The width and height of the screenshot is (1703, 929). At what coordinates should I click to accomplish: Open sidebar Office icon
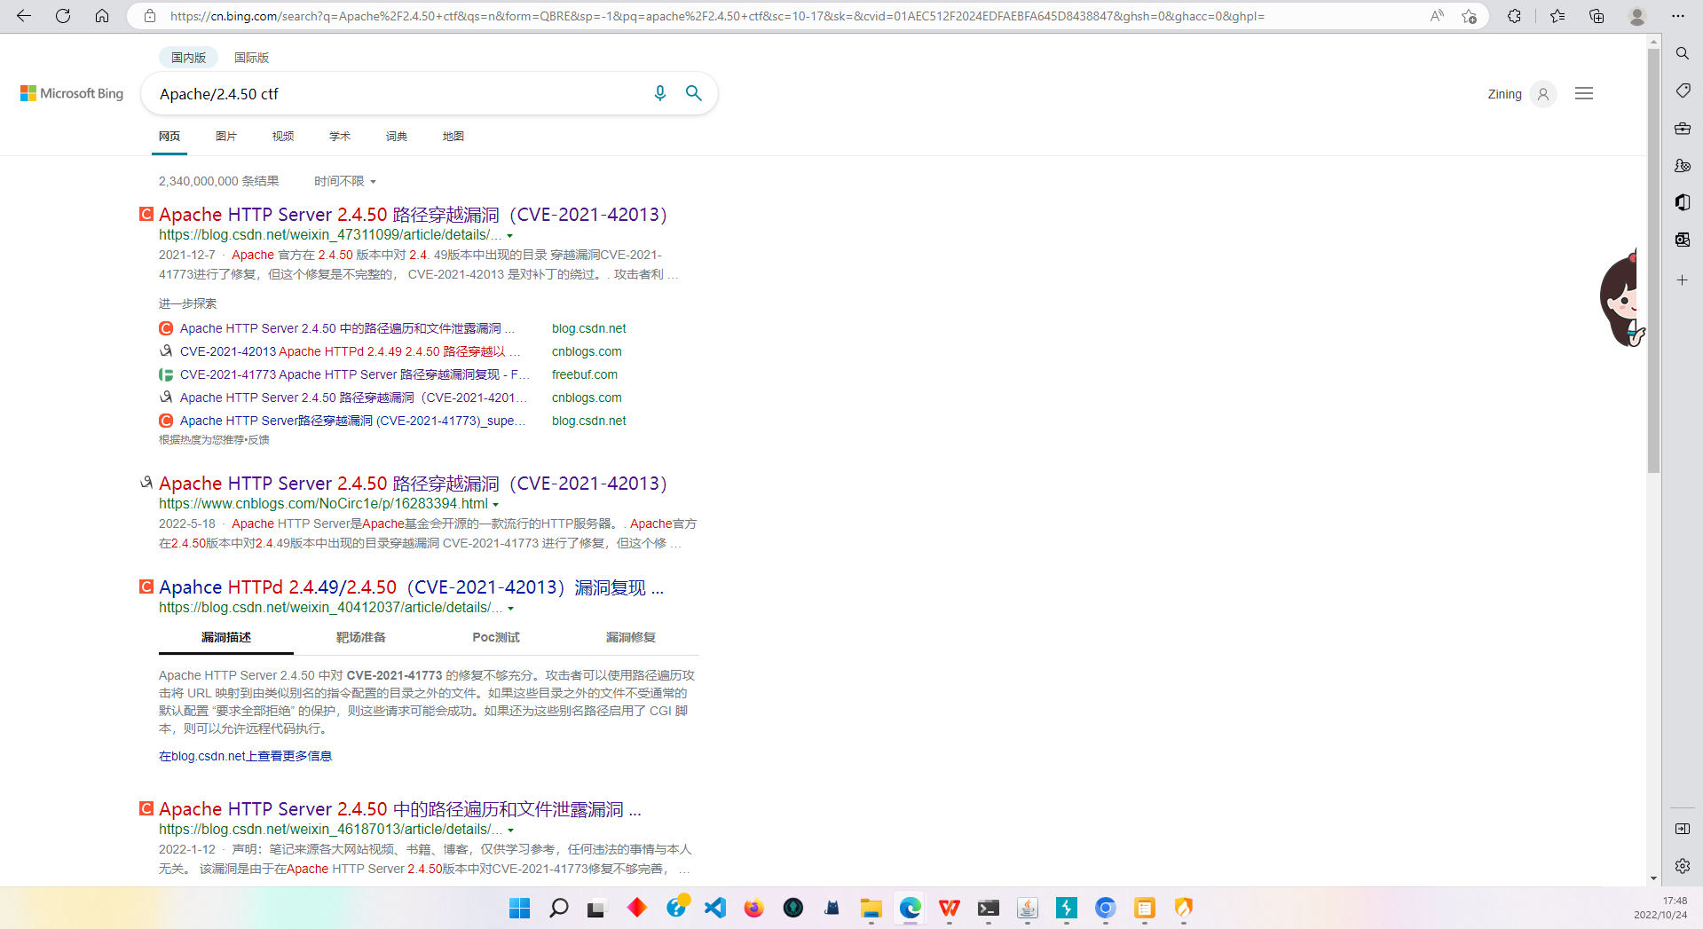coord(1683,202)
